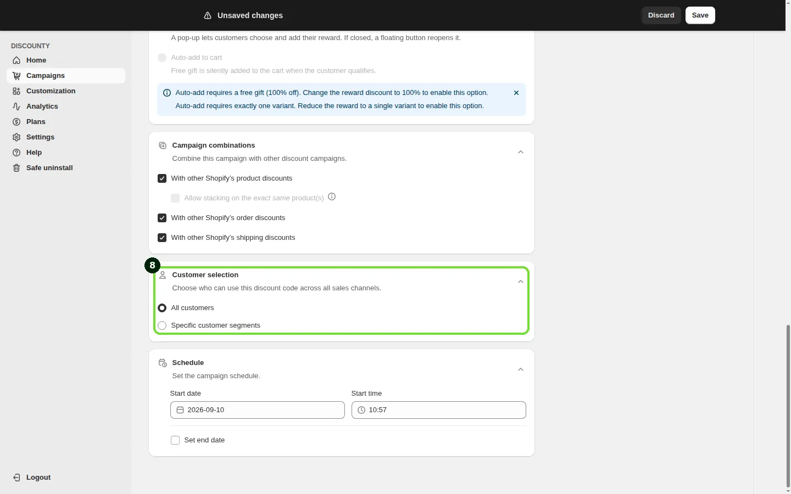
Task: Click the Logout arrow icon
Action: tap(16, 478)
